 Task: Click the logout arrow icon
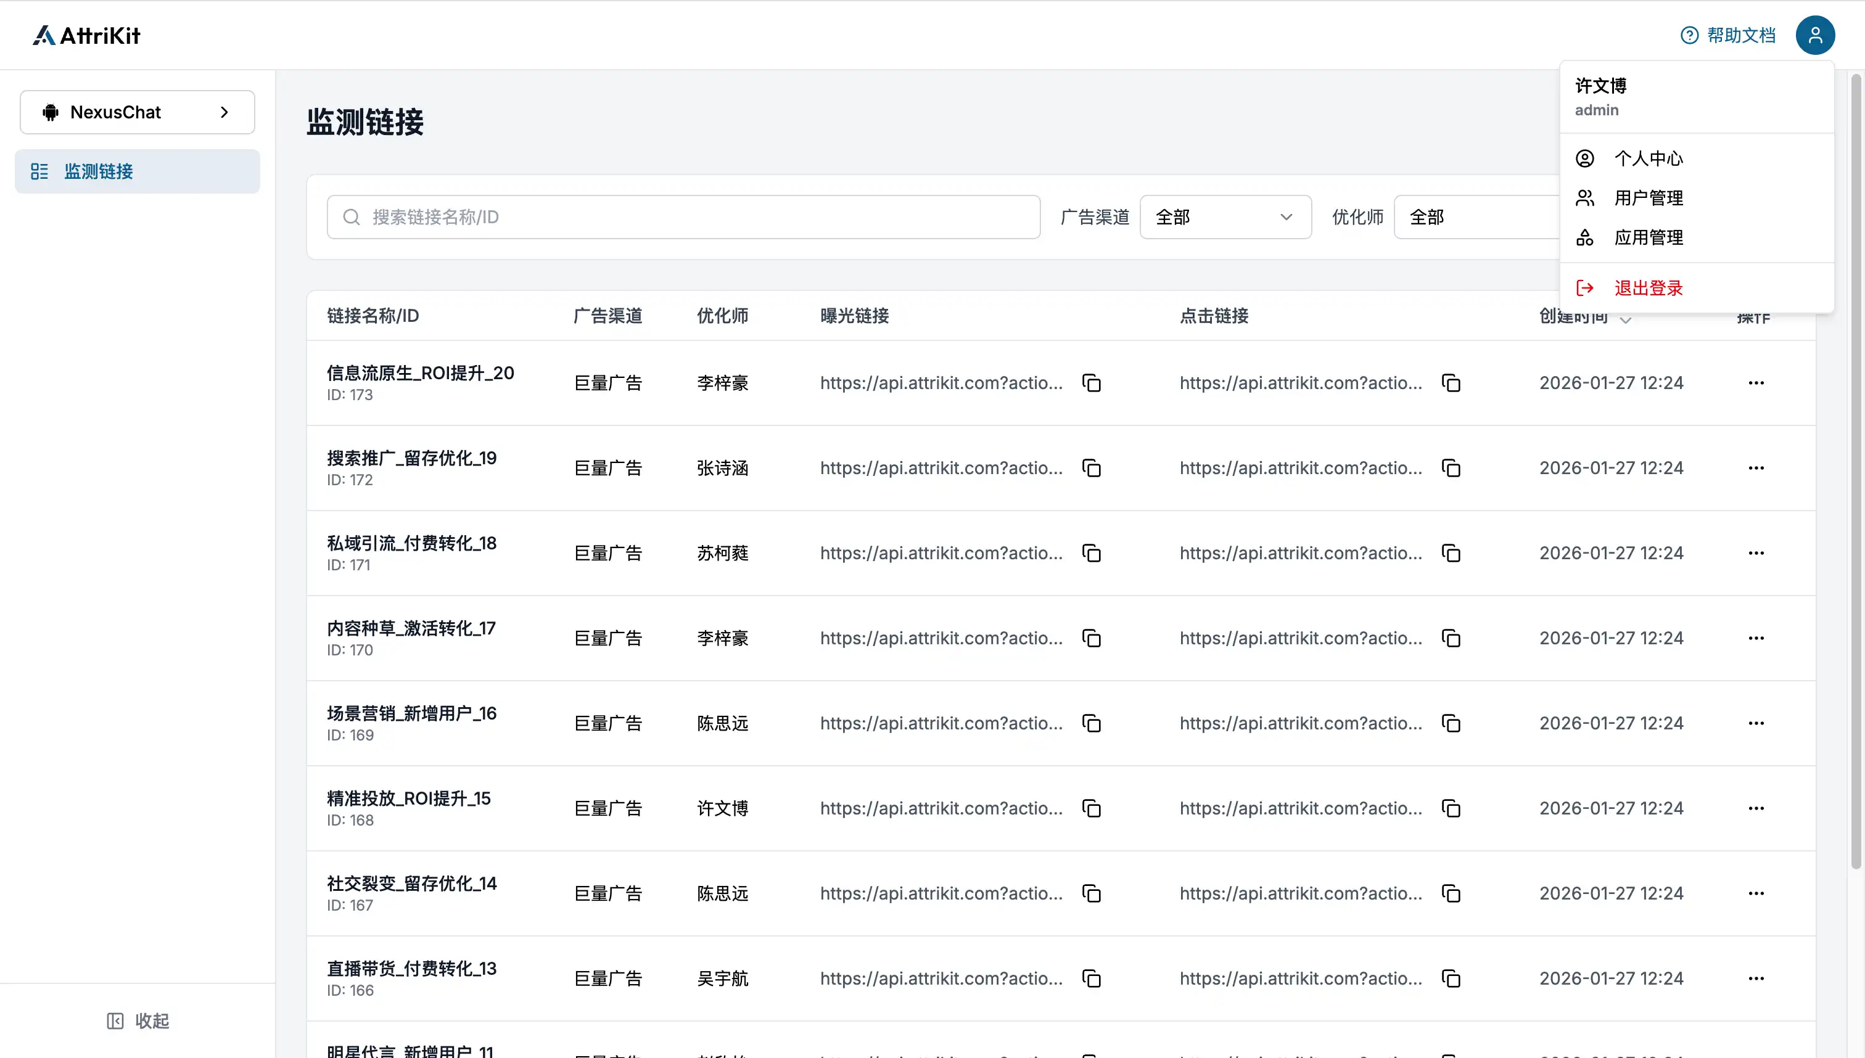click(x=1585, y=288)
